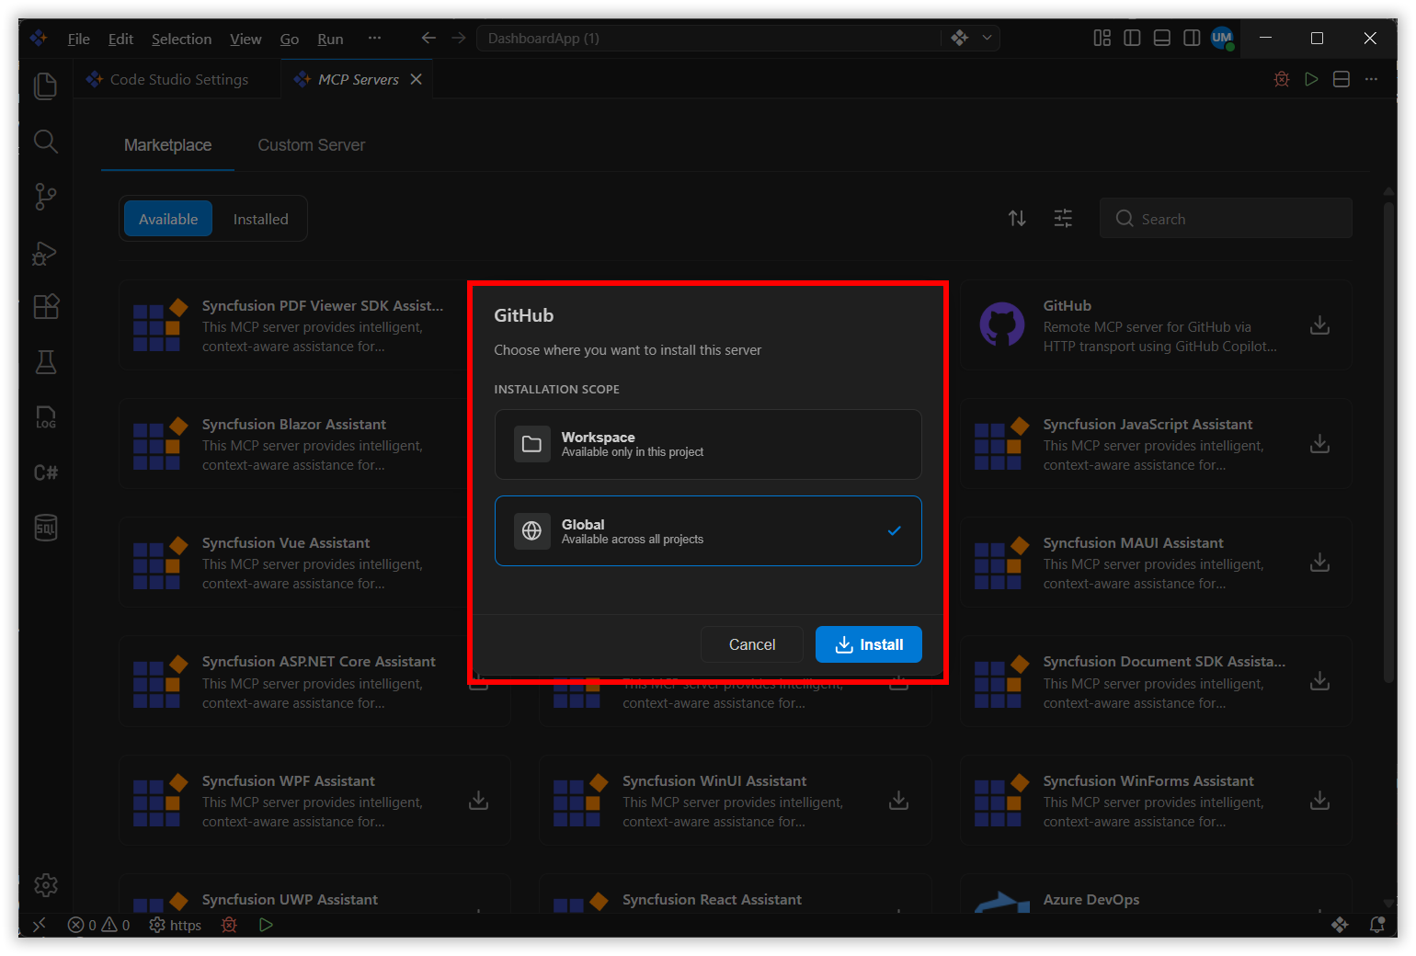
Task: Open the Manage gear in the activity bar
Action: (45, 885)
